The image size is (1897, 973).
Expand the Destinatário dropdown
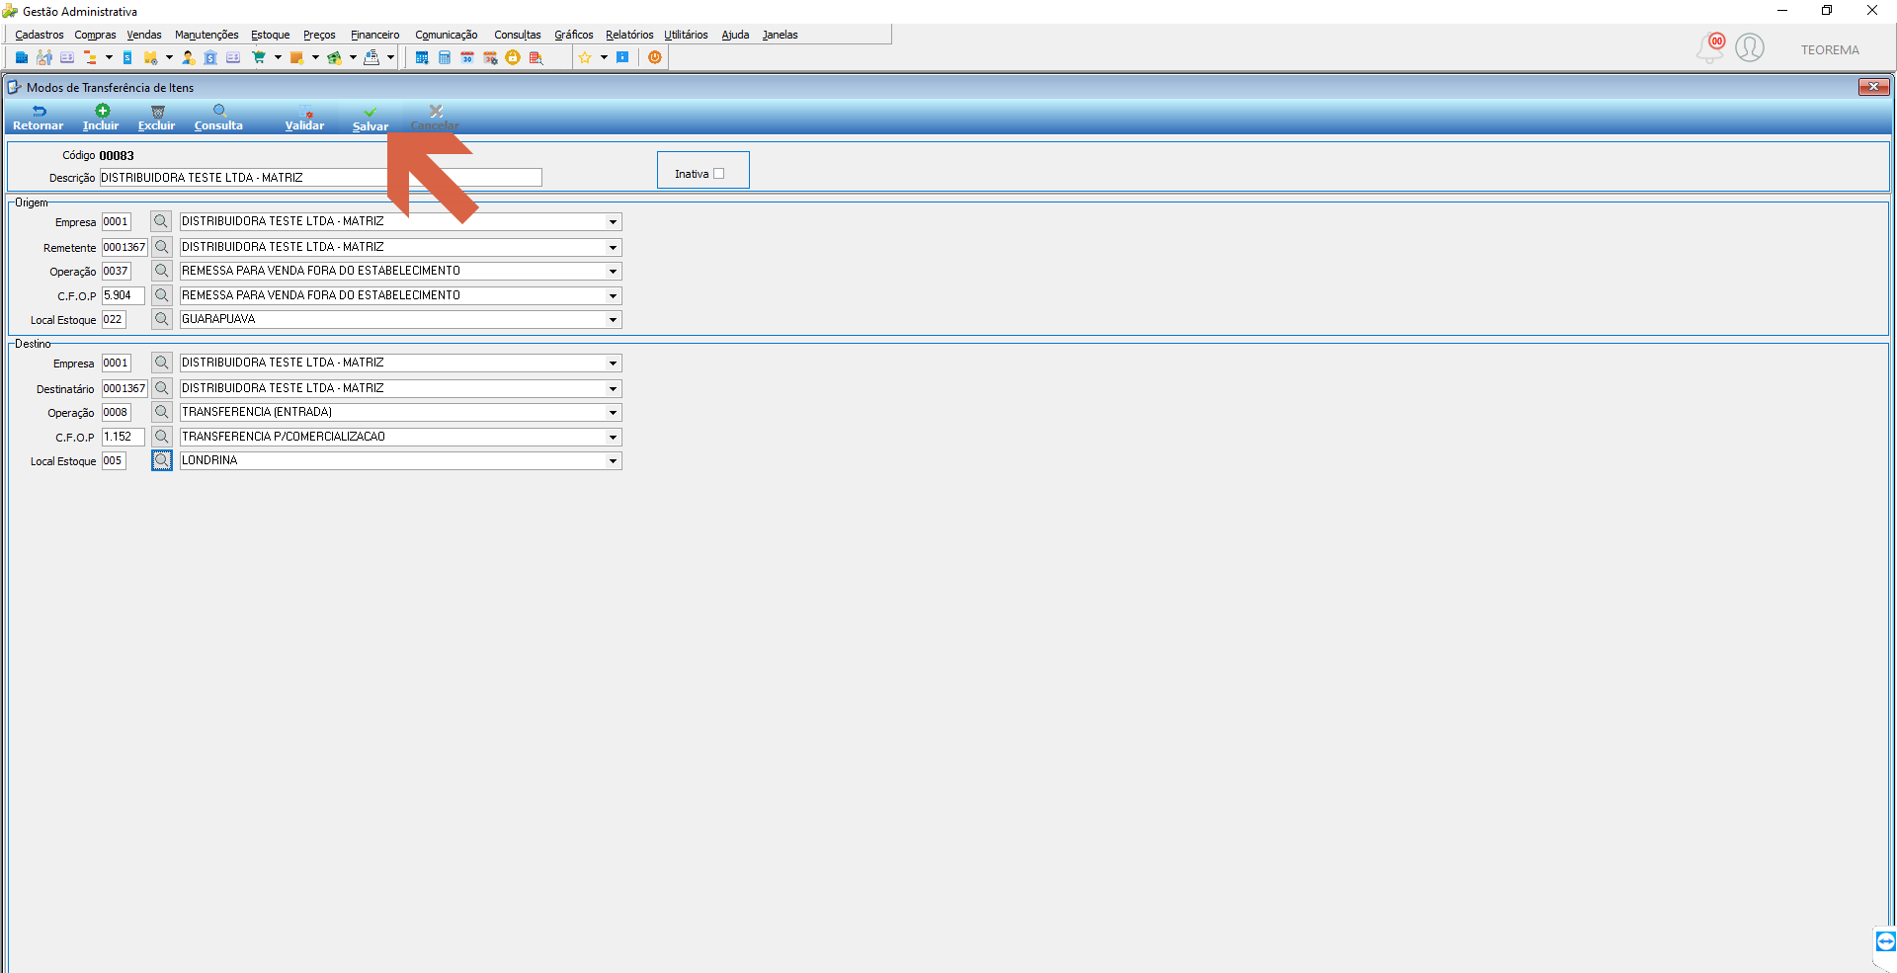(x=613, y=389)
